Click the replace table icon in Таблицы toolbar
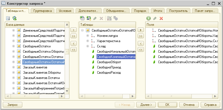223x110 pixels. [x=109, y=18]
